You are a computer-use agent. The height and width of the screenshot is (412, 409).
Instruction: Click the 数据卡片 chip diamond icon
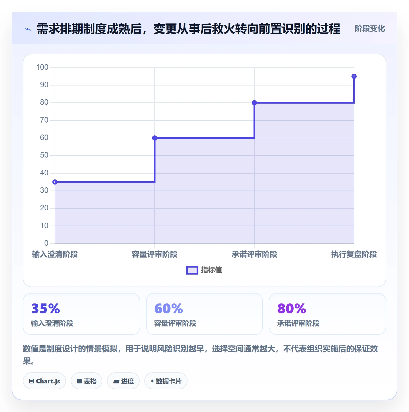(x=152, y=381)
